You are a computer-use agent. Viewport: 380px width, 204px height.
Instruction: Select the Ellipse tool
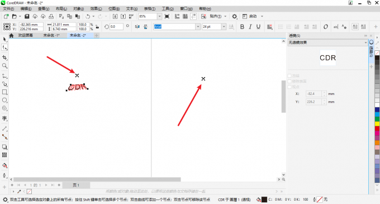pos(4,100)
